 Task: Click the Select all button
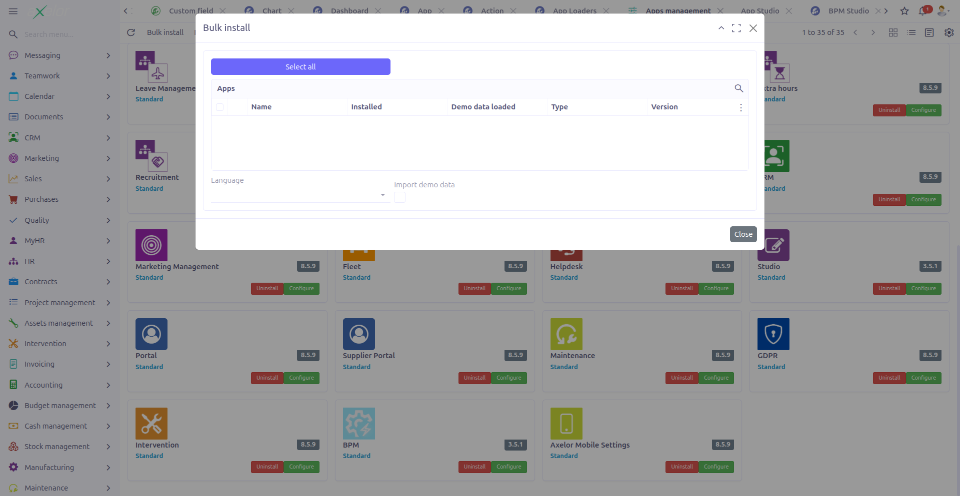coord(300,66)
